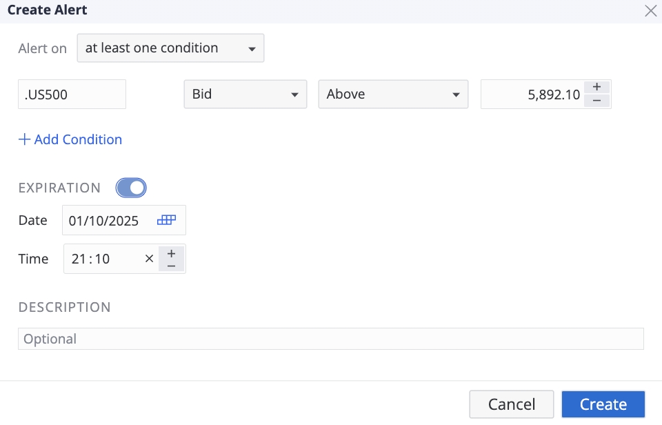Decrease the alert price value

pyautogui.click(x=596, y=101)
